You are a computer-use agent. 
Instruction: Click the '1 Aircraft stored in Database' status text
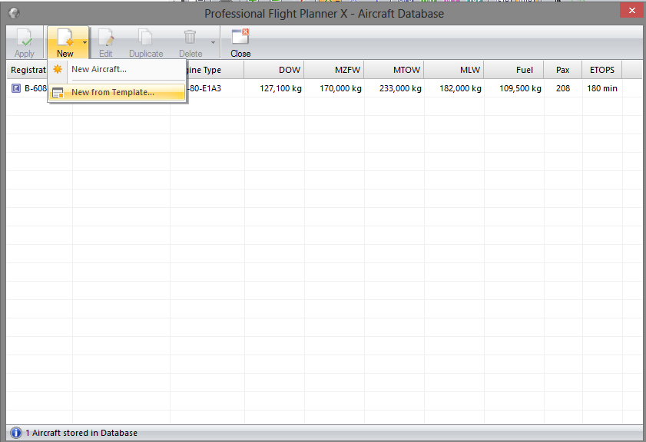[81, 433]
